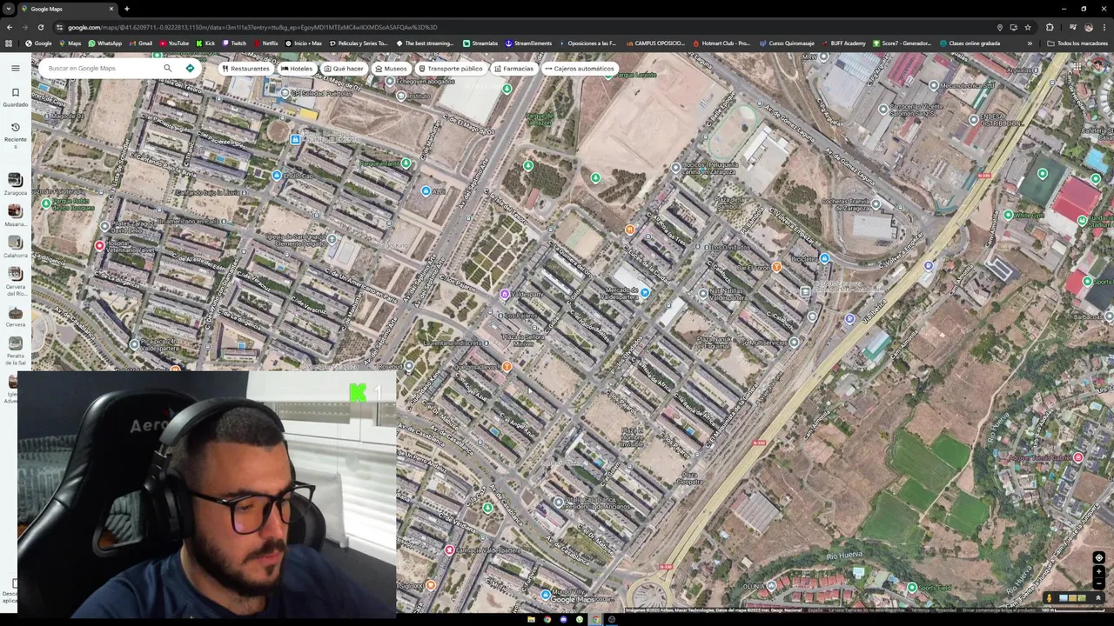Open the bookmarks-bar apps grid shortcut
1114x626 pixels.
(x=9, y=43)
